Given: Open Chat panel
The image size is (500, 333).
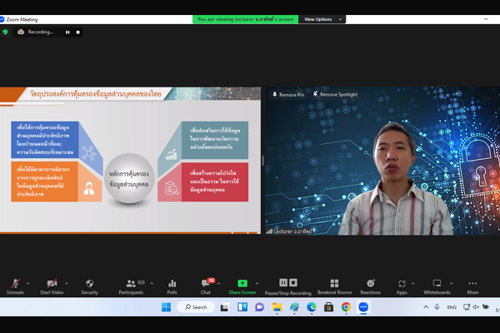Looking at the screenshot, I should click(206, 286).
